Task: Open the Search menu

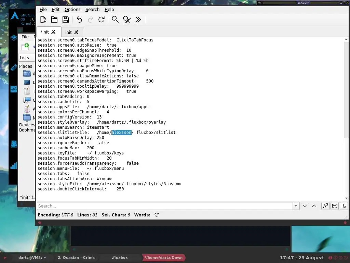Action: click(x=92, y=9)
